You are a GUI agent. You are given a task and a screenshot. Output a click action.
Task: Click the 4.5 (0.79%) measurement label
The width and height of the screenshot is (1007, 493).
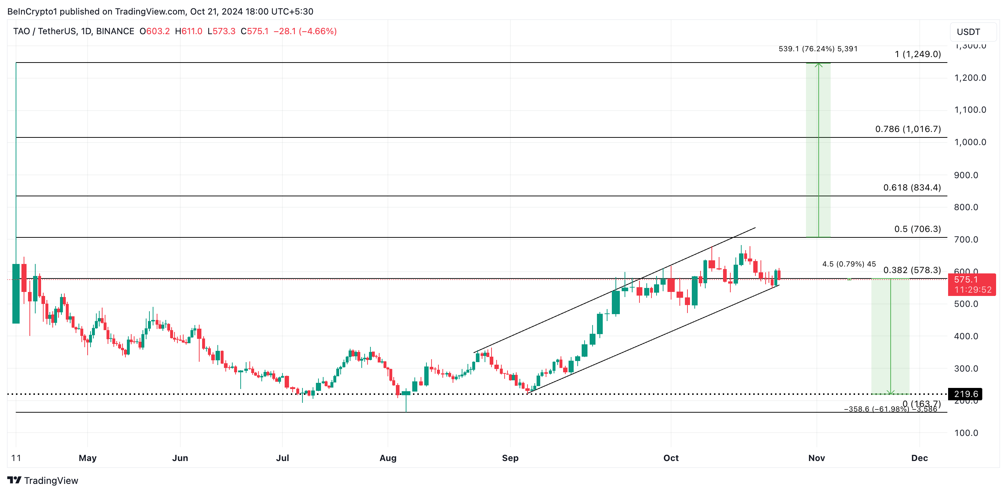[848, 264]
